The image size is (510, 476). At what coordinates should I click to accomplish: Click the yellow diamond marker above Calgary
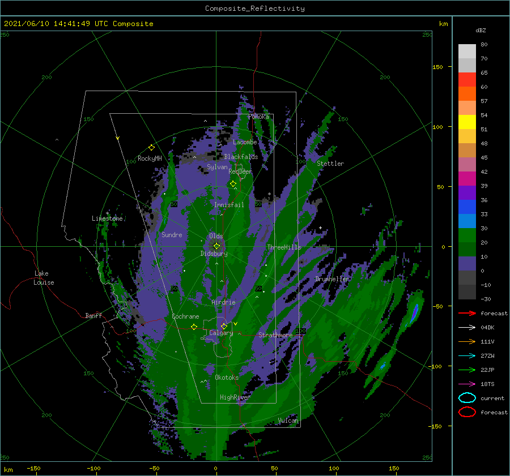(x=224, y=326)
